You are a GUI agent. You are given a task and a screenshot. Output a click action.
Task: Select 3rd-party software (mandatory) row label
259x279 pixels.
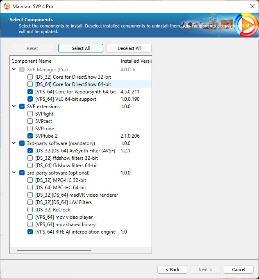[x=61, y=143]
